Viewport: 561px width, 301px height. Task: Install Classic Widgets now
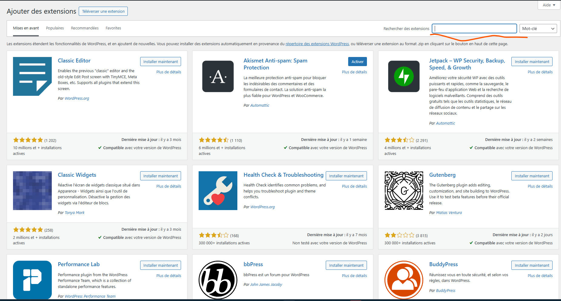(x=160, y=176)
